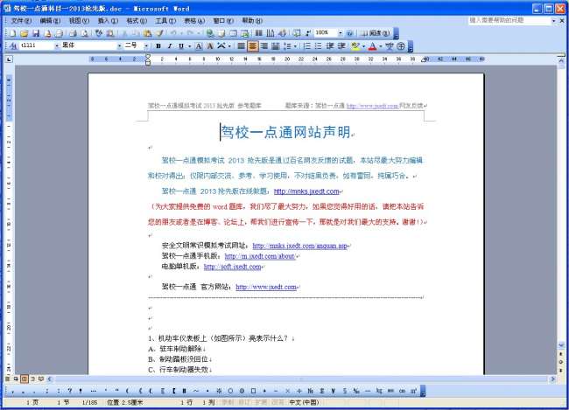This screenshot has width=569, height=410.
Task: Open the official site link www.jxedt.com
Action: click(266, 287)
